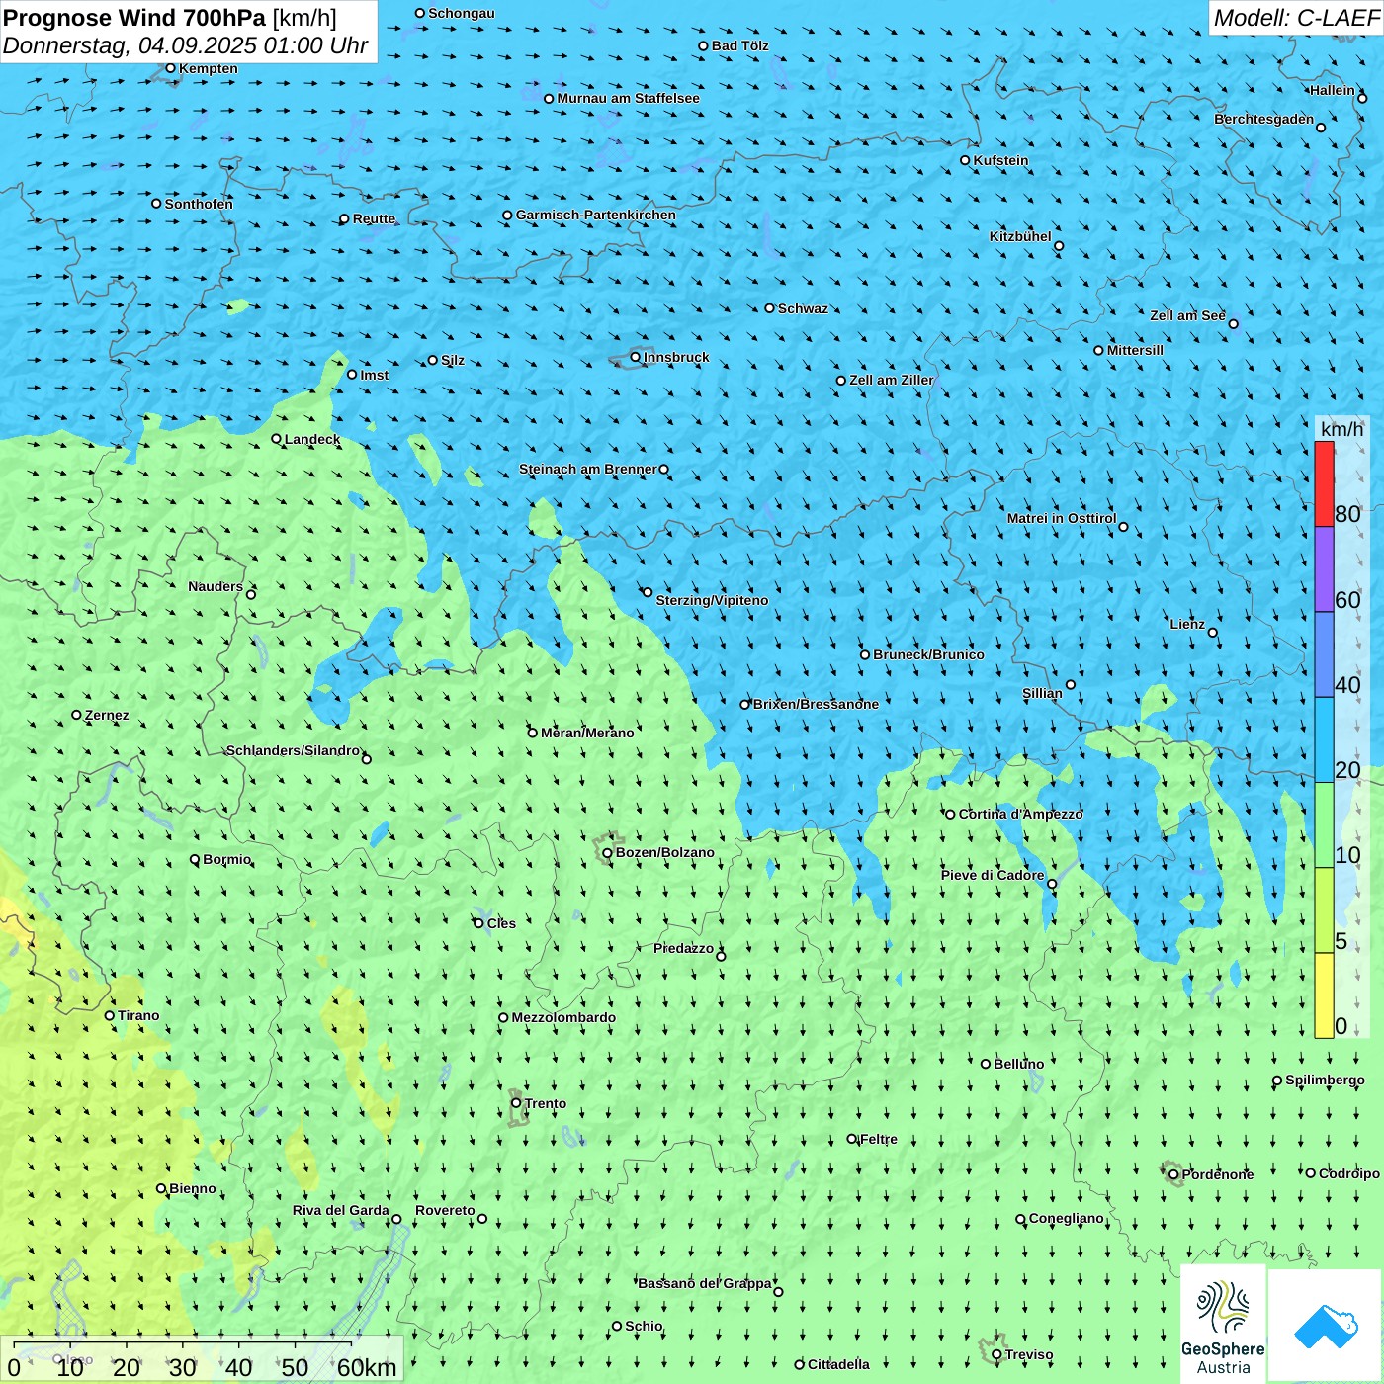The image size is (1384, 1384).
Task: Click the 'Sonthofen' label
Action: [x=199, y=204]
